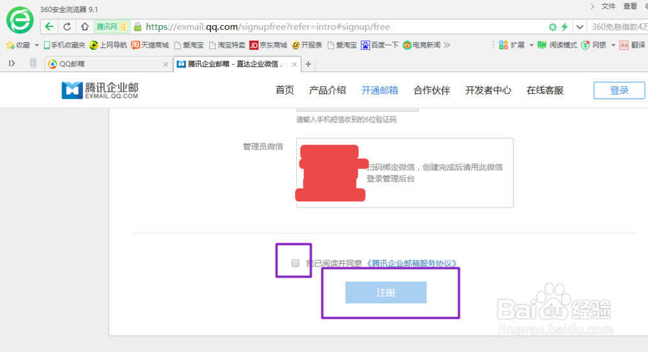Open the address bar dropdown arrow

coord(580,27)
